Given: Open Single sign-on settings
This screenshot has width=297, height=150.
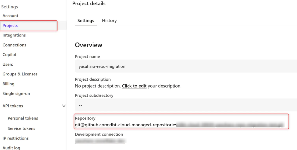Looking at the screenshot, I should (16, 94).
